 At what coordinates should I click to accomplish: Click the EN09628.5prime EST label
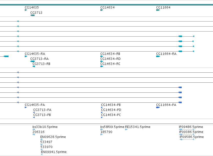click(x=53, y=137)
